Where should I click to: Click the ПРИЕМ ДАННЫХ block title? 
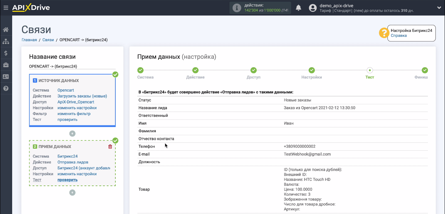(55, 147)
